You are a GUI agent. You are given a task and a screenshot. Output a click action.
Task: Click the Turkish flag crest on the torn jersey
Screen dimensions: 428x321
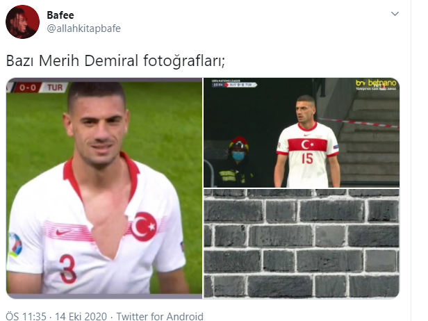pos(143,227)
